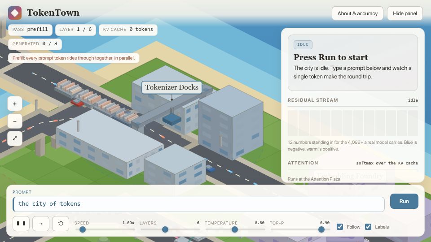Toggle the Labels checkbox
The width and height of the screenshot is (431, 242).
tap(368, 227)
